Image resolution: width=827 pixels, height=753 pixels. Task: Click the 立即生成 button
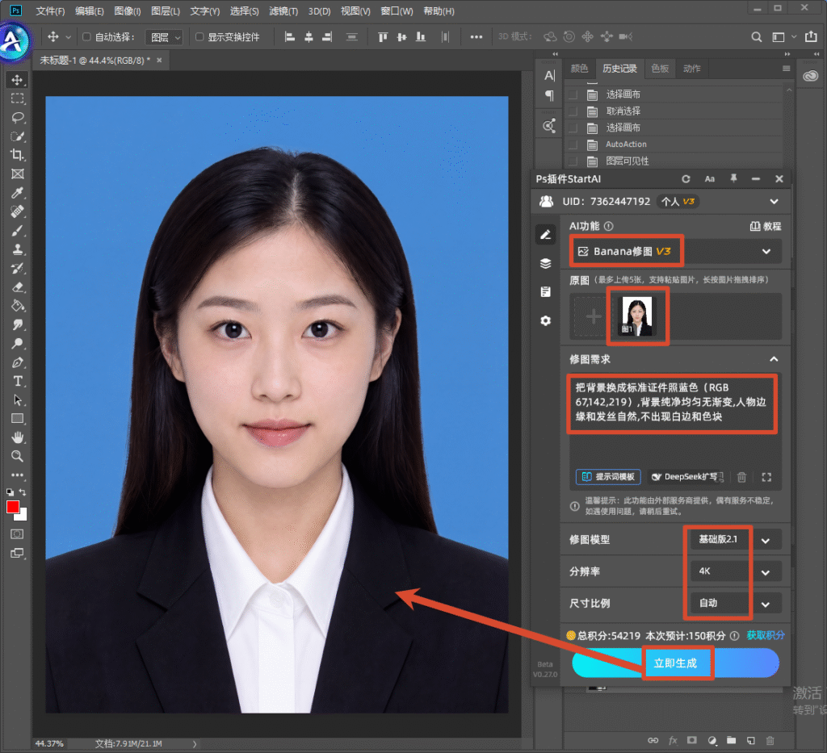[676, 663]
